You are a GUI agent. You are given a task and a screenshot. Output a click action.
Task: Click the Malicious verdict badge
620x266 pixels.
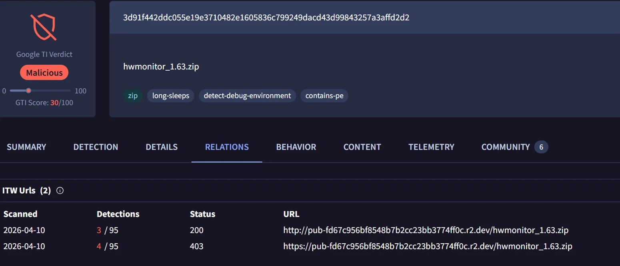tap(44, 73)
